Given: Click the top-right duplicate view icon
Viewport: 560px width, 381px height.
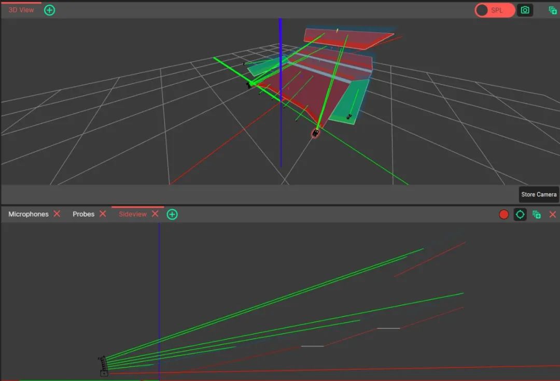Looking at the screenshot, I should pos(553,10).
